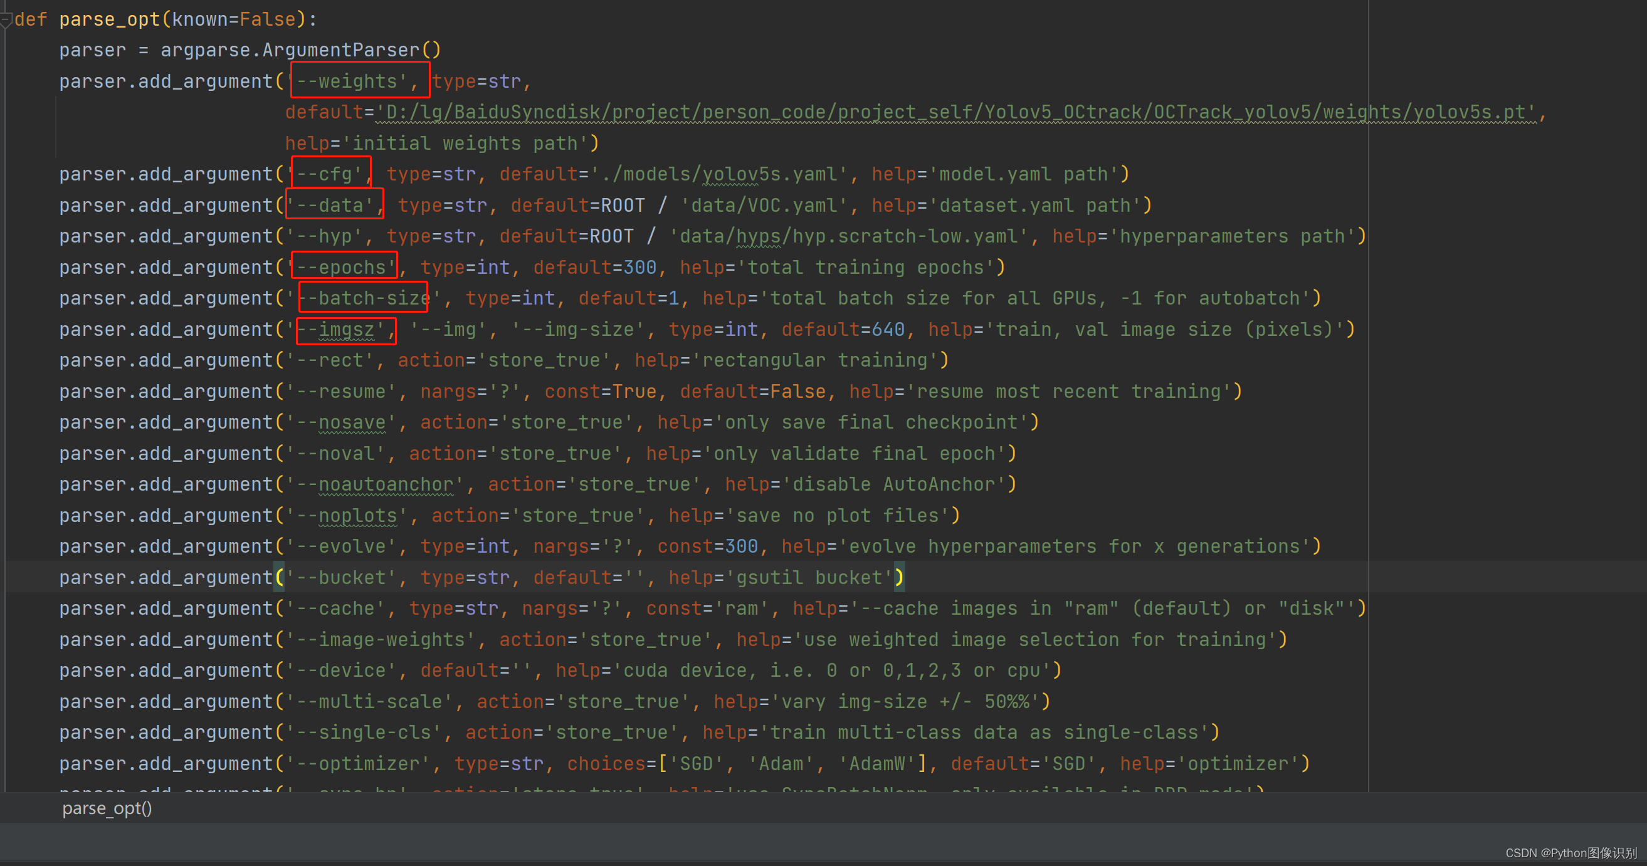The width and height of the screenshot is (1647, 866).
Task: Click 'argparse.ArgumentParser()' on the parser line
Action: tap(300, 50)
